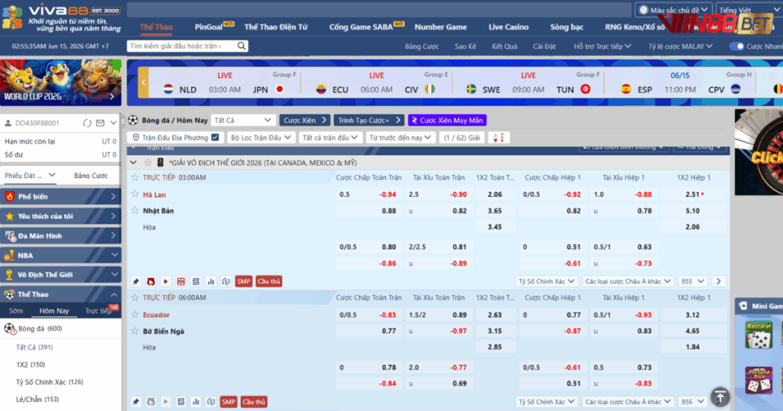Open Tỷ Số Chính Xác dropdown for Hà Lan match
Viewport: 783px width, 411px height.
click(x=547, y=281)
